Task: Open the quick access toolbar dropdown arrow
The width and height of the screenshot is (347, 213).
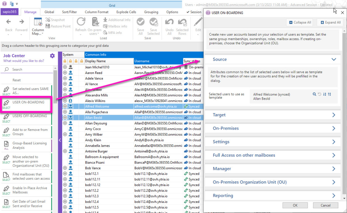Action: tap(17, 4)
